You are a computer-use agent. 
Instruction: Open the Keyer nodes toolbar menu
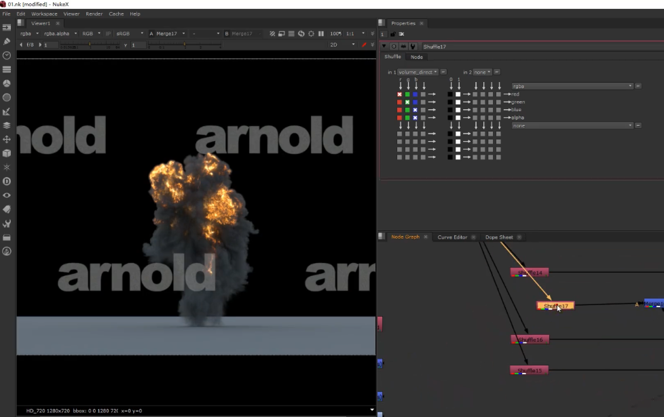point(7,111)
